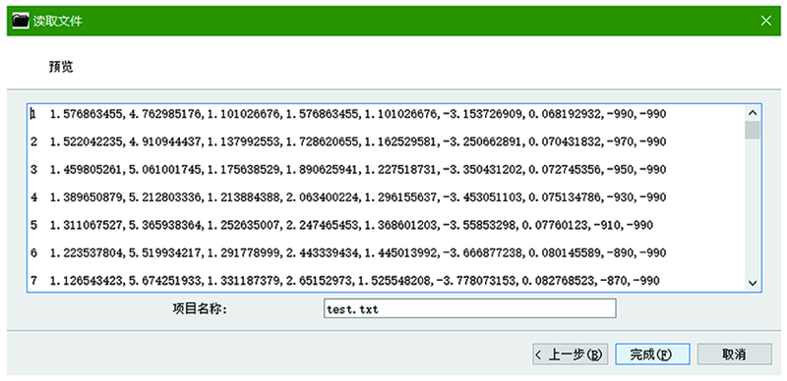Click the 项目名称 input field containing test.txt
This screenshot has width=787, height=381.
(x=470, y=308)
